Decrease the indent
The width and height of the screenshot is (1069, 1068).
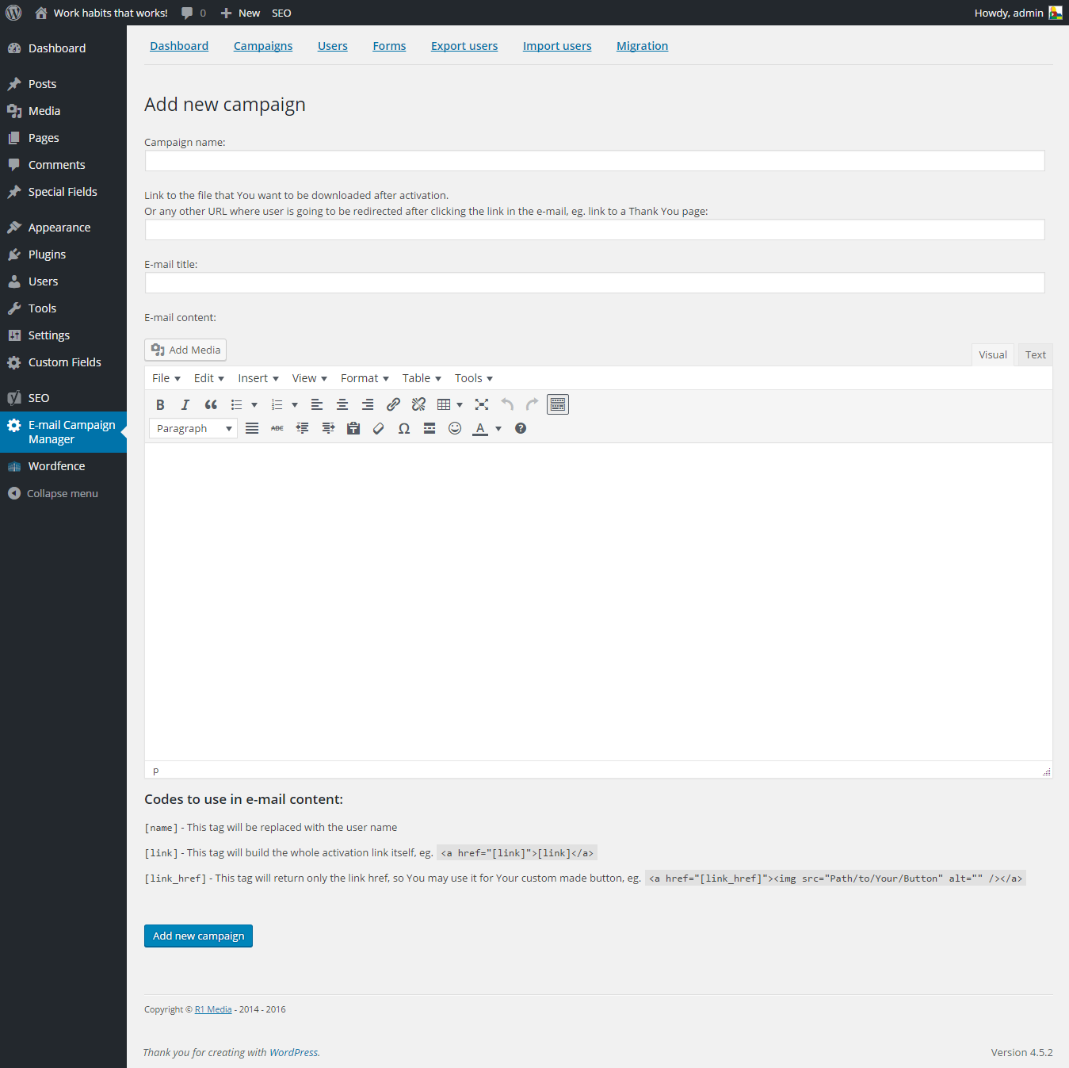[303, 428]
